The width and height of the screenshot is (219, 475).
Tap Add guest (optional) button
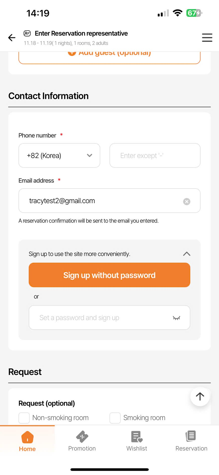tap(109, 56)
